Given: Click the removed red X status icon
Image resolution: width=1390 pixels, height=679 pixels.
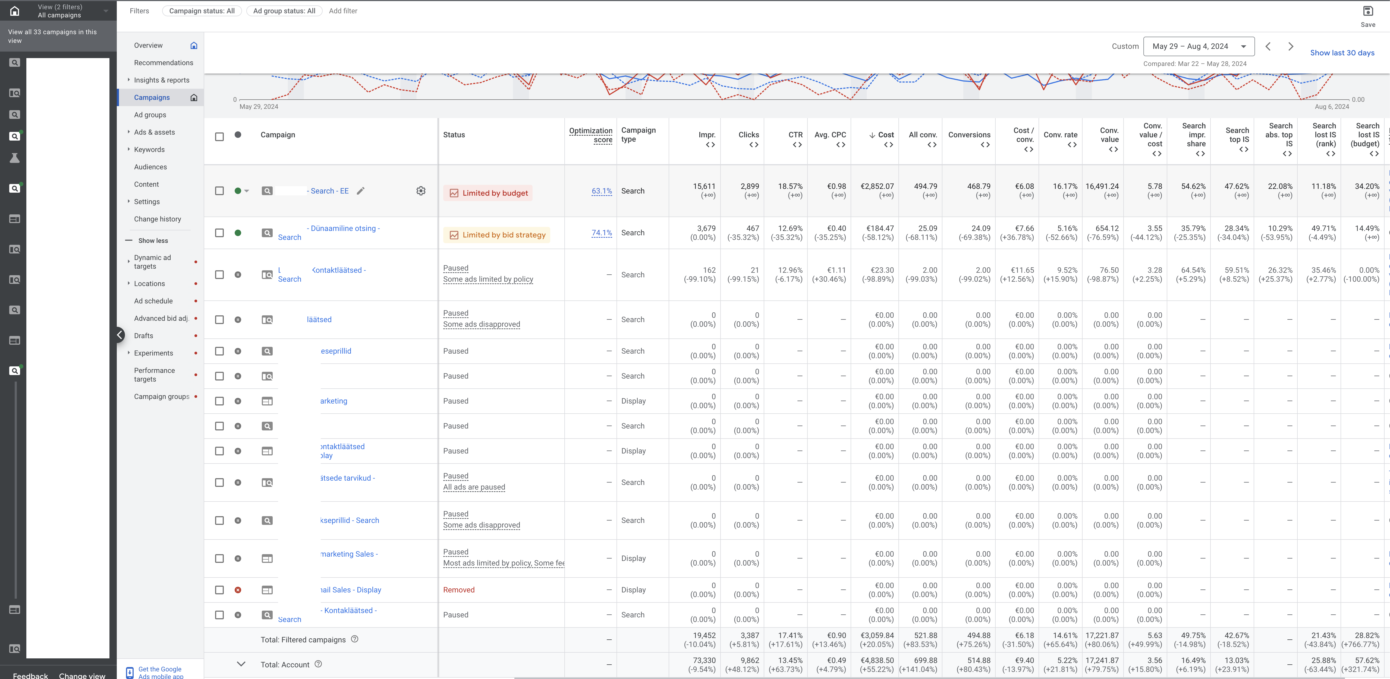Looking at the screenshot, I should tap(238, 590).
